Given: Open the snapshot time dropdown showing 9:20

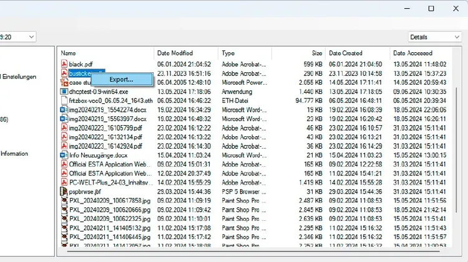Looking at the screenshot, I should 17,37.
